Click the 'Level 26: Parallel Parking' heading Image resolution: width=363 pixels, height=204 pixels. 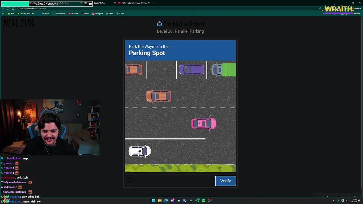tap(180, 31)
